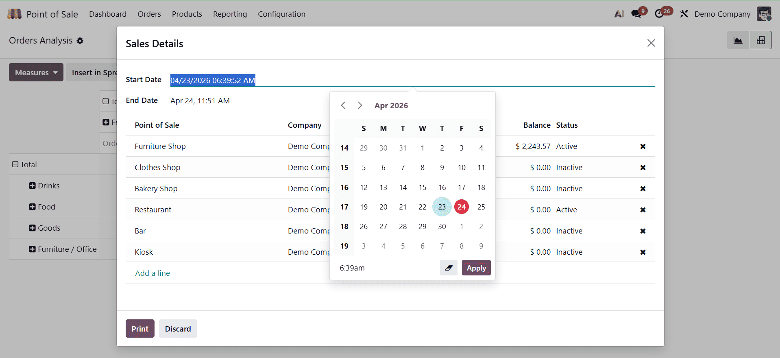Remove the Clothes Shop row
Image resolution: width=780 pixels, height=358 pixels.
tap(643, 168)
